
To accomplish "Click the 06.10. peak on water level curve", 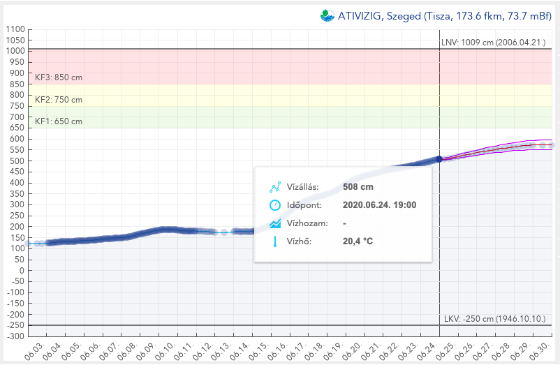I will [165, 229].
